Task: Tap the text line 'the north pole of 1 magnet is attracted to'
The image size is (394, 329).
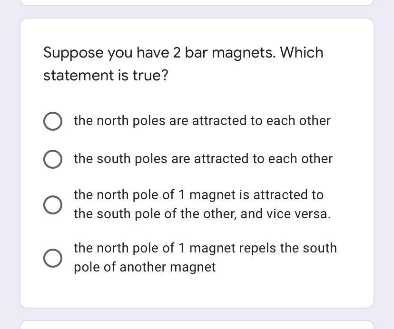Action: pos(198,195)
